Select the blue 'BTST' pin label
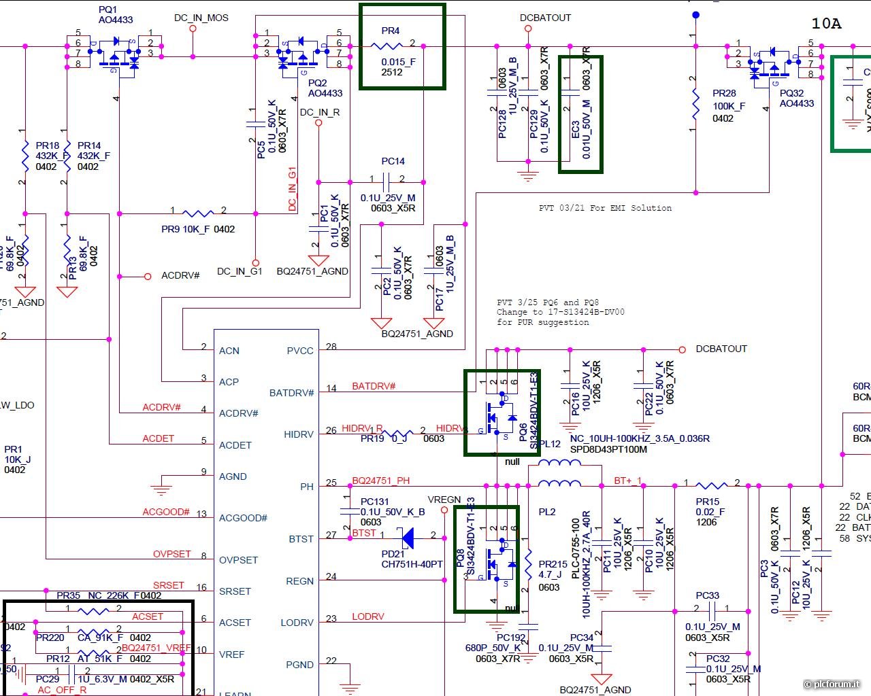 pos(301,539)
